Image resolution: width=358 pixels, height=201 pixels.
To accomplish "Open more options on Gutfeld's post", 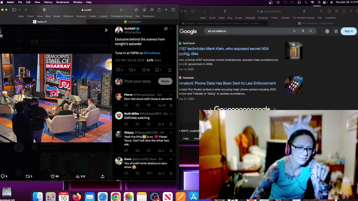I will coord(171,28).
